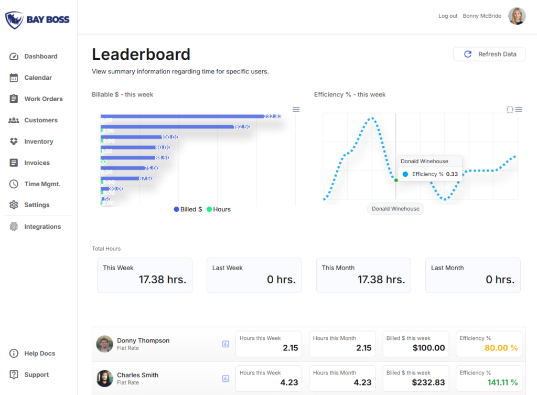This screenshot has width=537, height=395.
Task: Click the Time Mgmt. clock icon
Action: 14,184
